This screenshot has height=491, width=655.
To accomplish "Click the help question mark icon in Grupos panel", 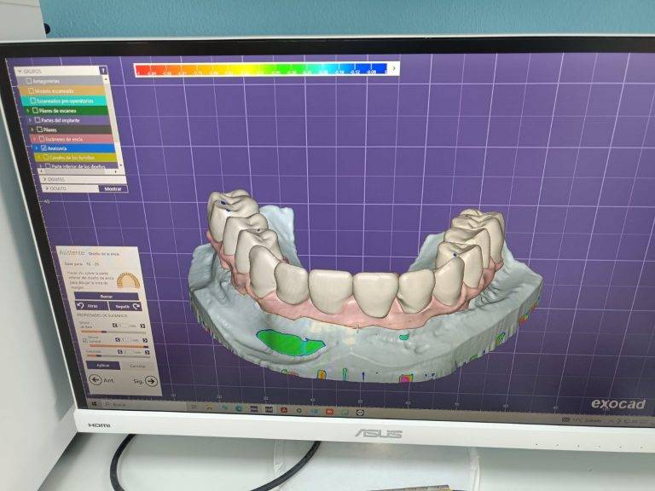I will pos(103,71).
